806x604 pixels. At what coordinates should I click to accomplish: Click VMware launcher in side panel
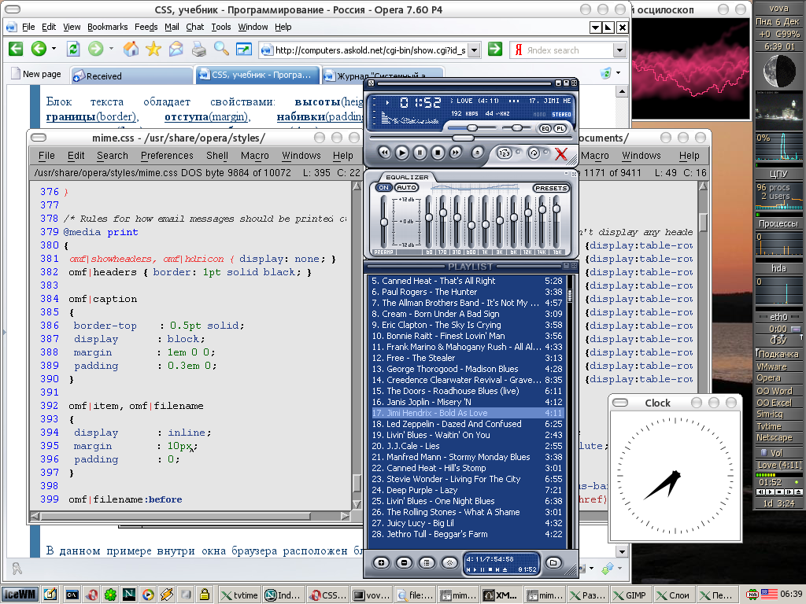coord(778,366)
